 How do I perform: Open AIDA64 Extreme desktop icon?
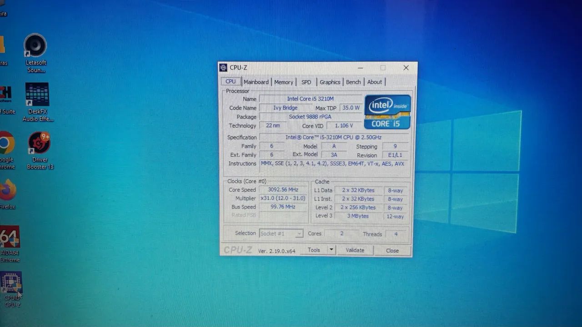click(9, 244)
